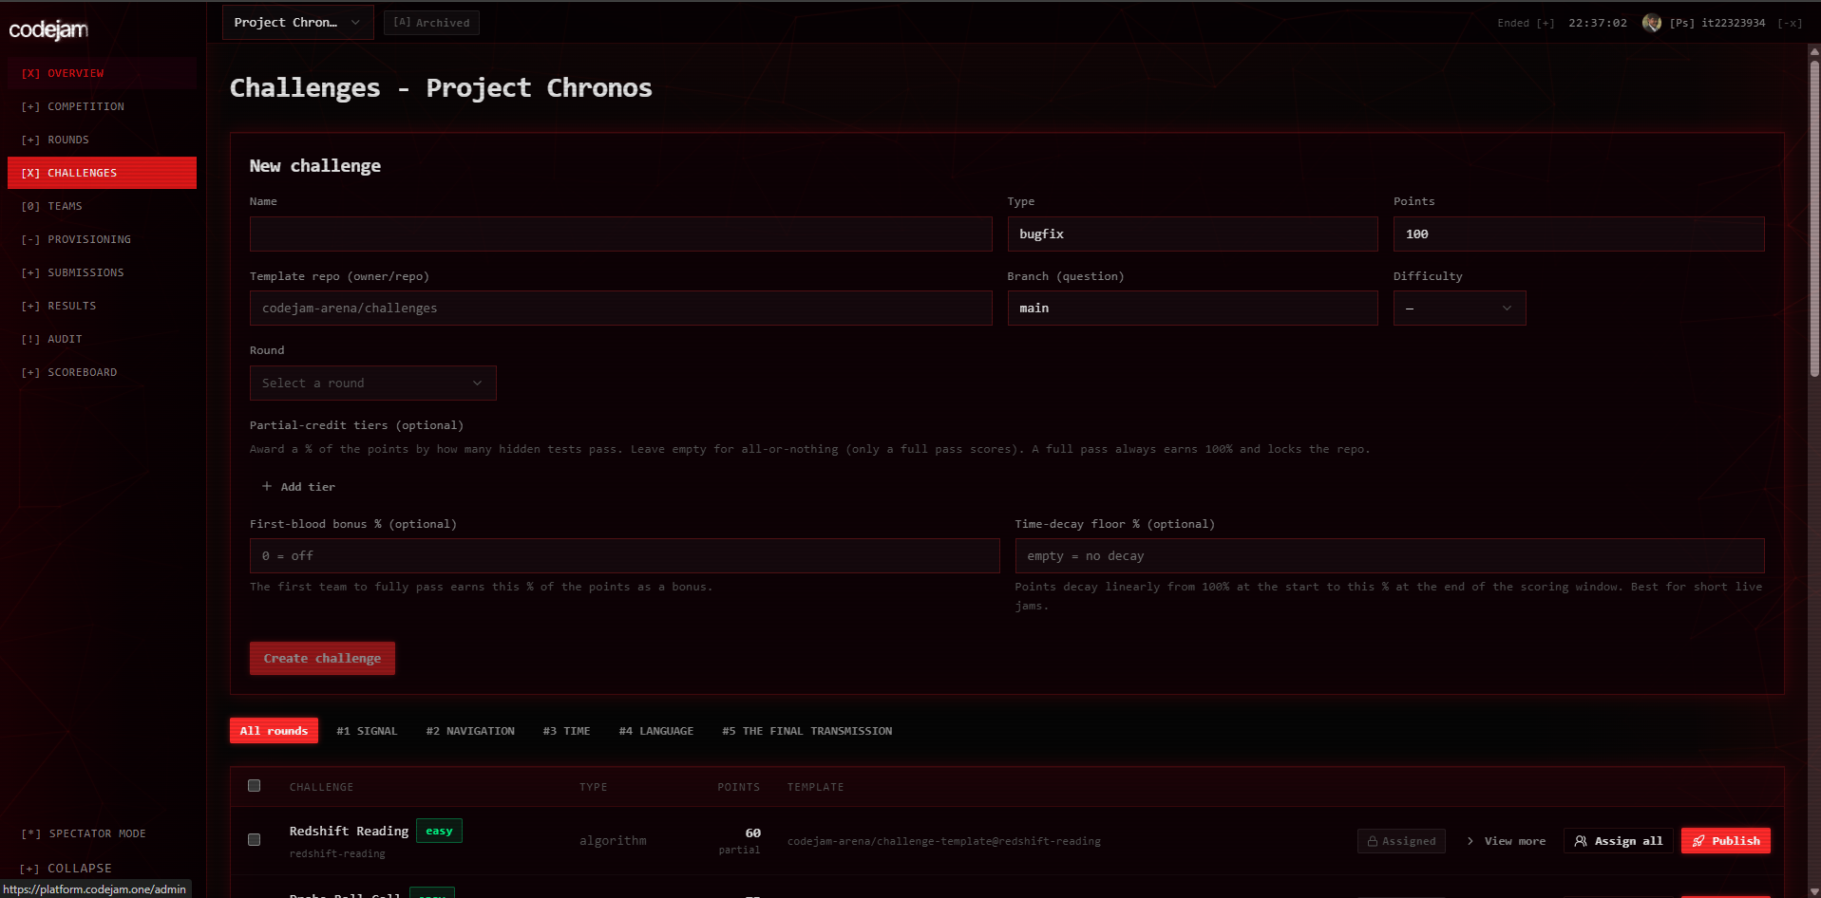Click the Template repo input field
The width and height of the screenshot is (1821, 898).
pyautogui.click(x=620, y=309)
